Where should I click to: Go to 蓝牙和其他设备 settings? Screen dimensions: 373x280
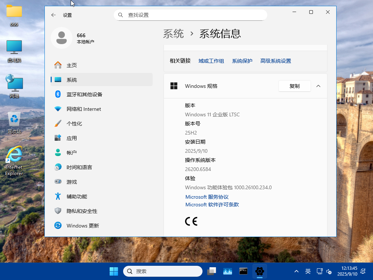tap(102, 94)
